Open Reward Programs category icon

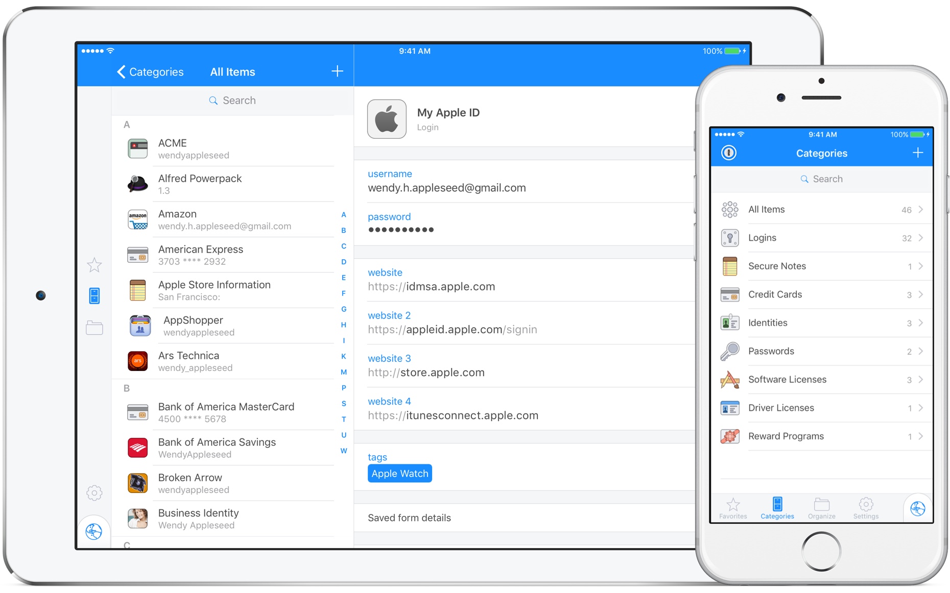(730, 436)
